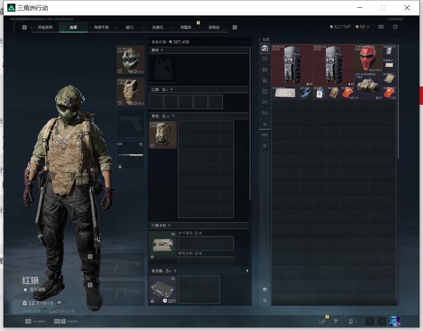Swap the melee weapon via swap icon
The image size is (423, 331).
pos(141,145)
